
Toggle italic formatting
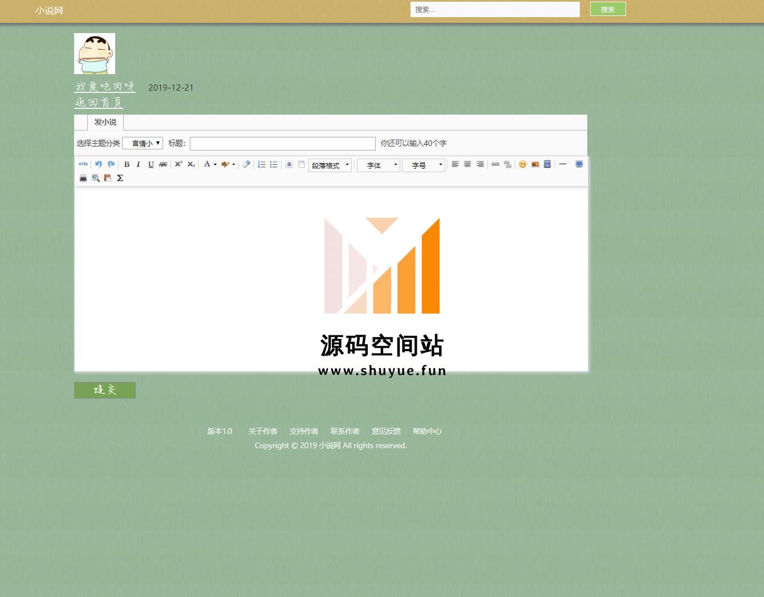pyautogui.click(x=138, y=164)
